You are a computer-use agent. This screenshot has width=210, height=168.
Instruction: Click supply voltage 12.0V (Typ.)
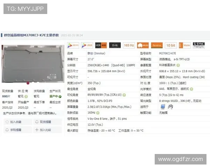(95, 125)
